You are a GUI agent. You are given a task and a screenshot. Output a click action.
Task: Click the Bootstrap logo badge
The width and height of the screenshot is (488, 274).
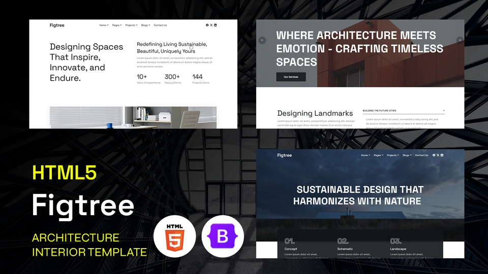click(x=223, y=236)
